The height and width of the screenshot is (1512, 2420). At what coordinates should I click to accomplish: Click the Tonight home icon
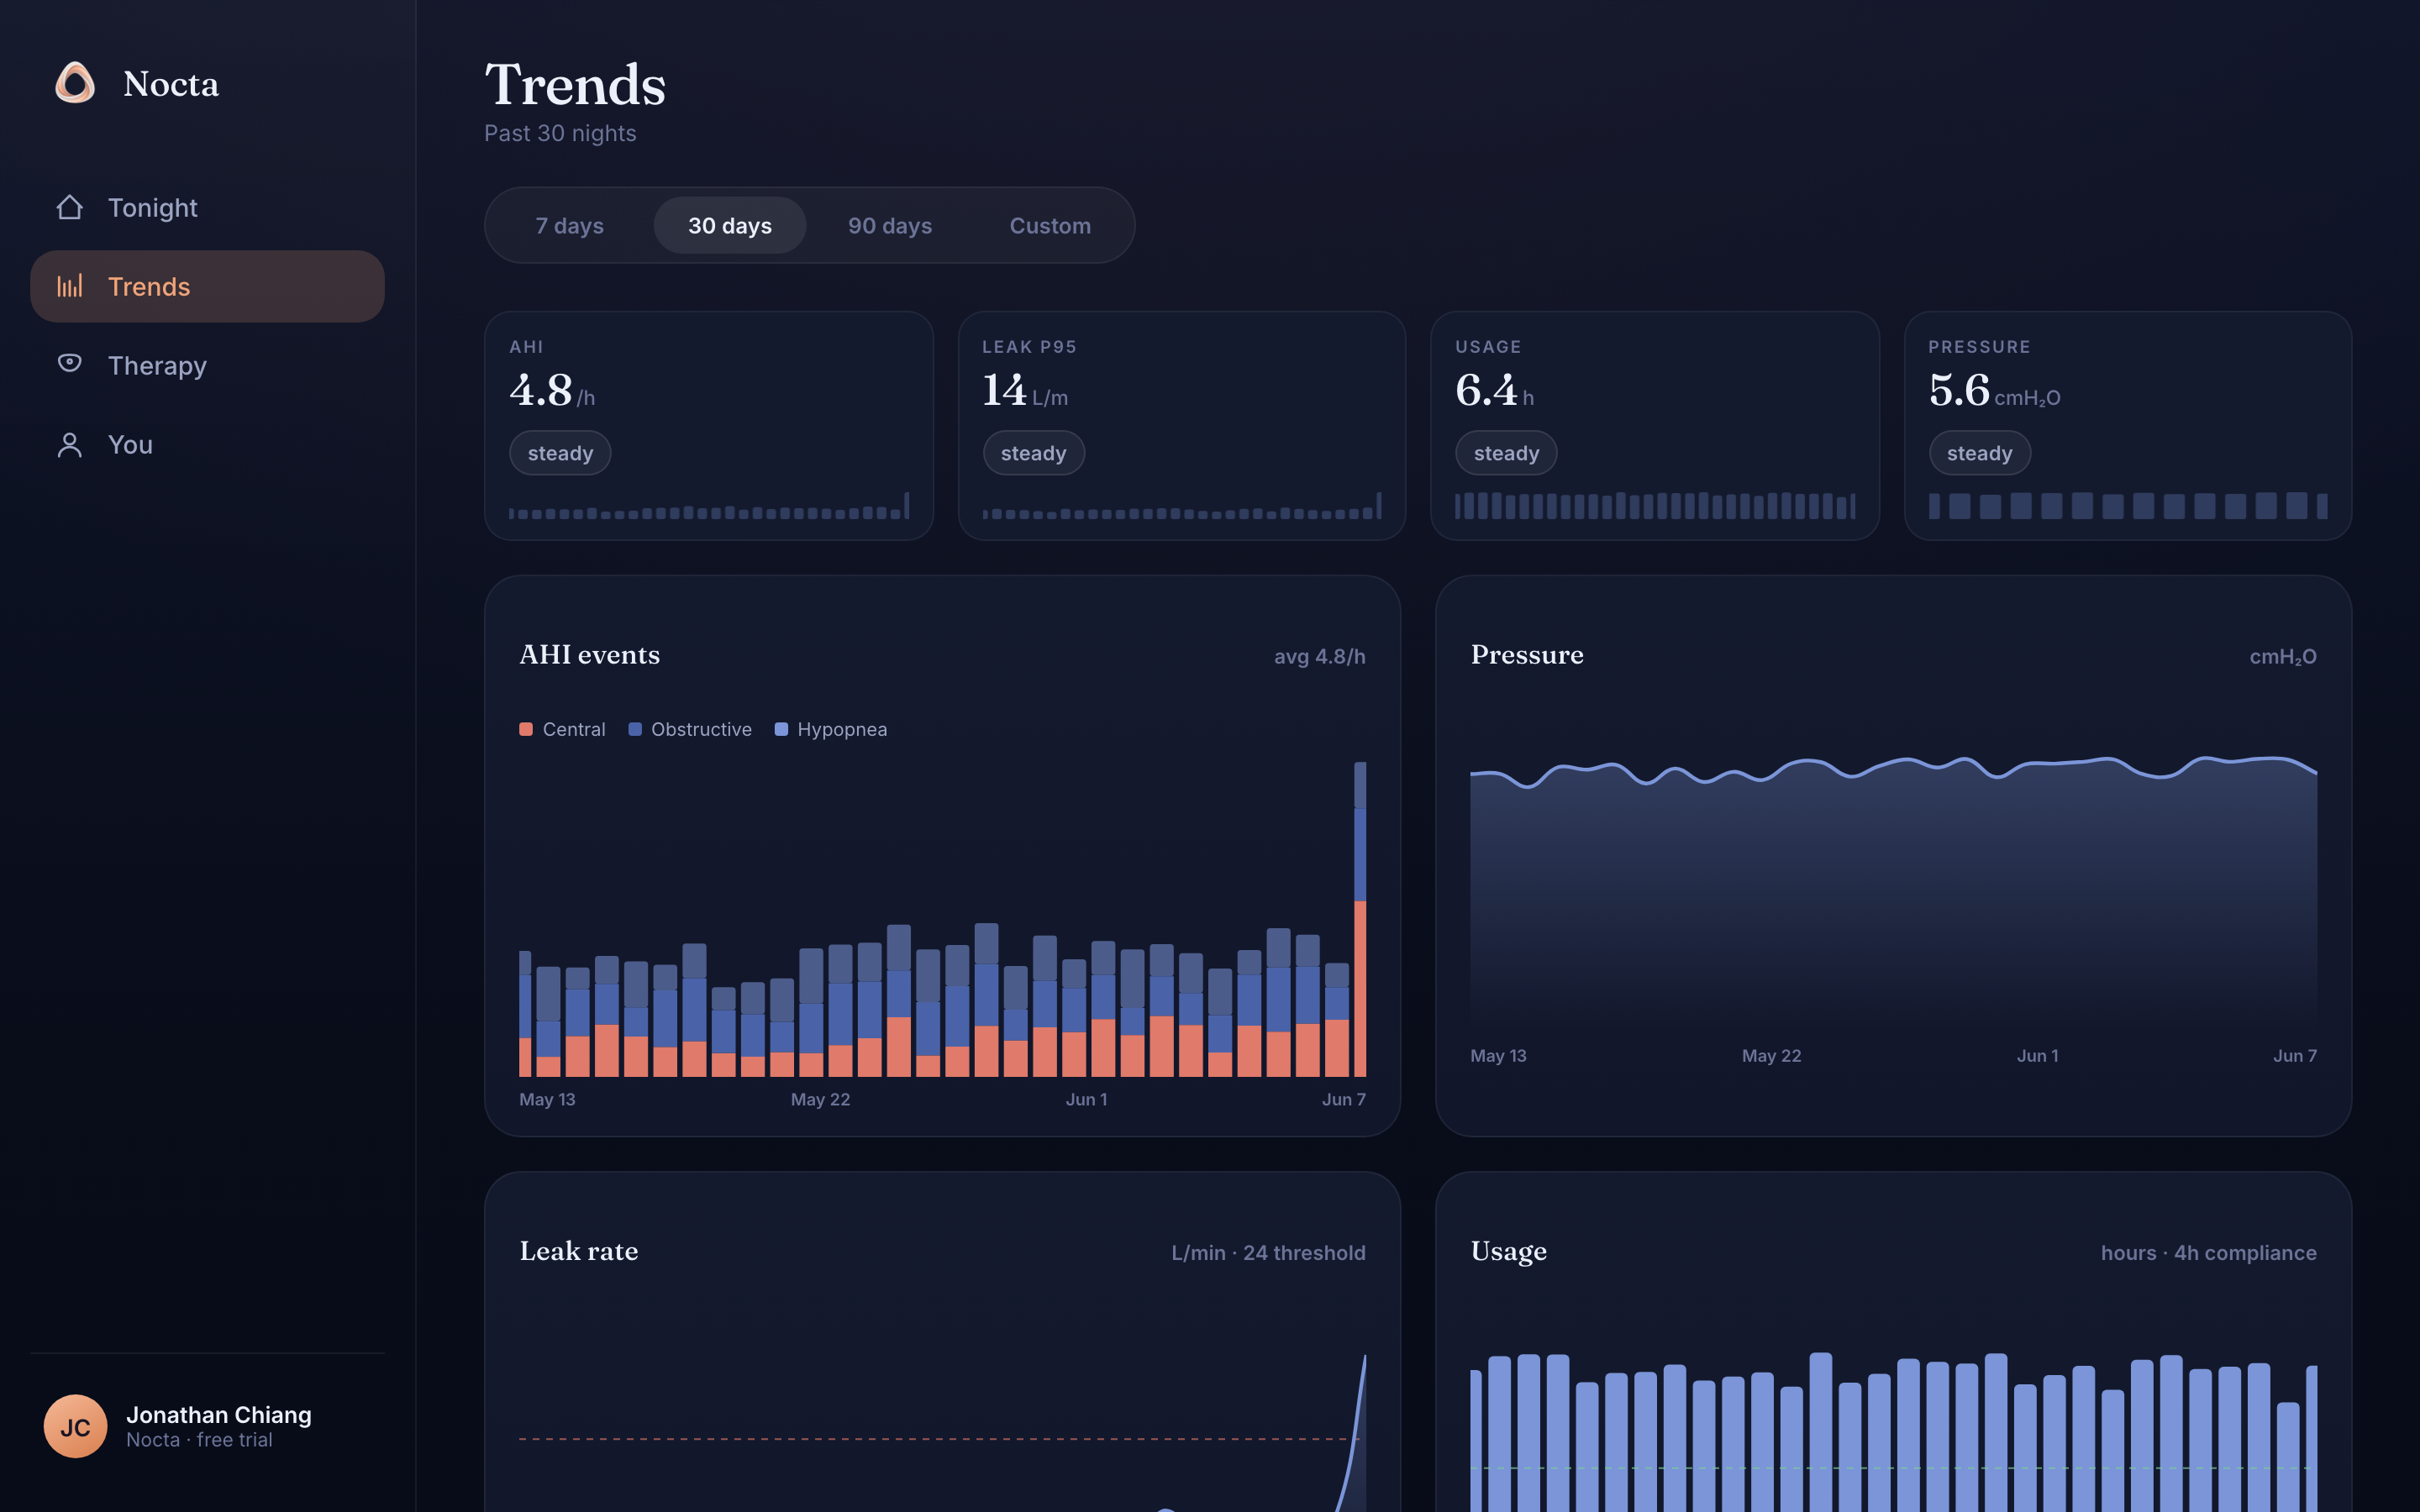coord(69,207)
